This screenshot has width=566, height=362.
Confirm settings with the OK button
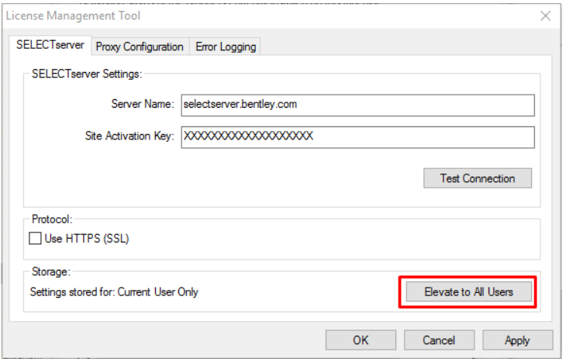click(x=361, y=340)
